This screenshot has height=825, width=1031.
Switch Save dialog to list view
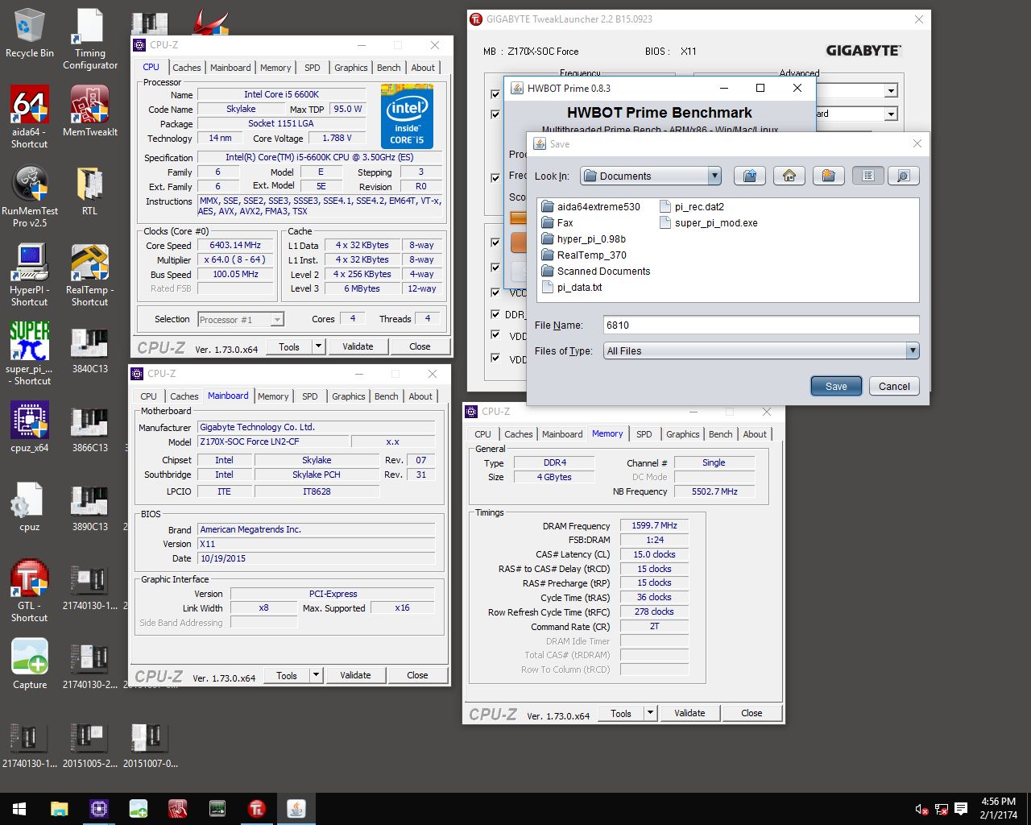pos(867,176)
